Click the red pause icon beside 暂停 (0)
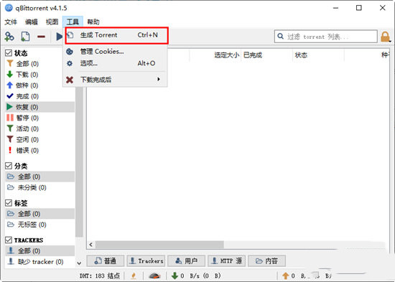This screenshot has height=282, width=395. 10,118
